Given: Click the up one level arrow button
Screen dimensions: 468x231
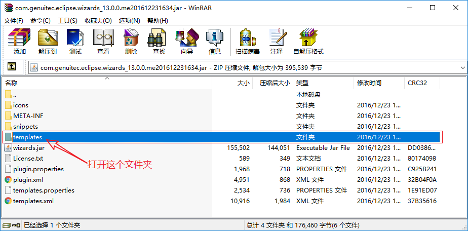Looking at the screenshot, I should tap(11, 66).
